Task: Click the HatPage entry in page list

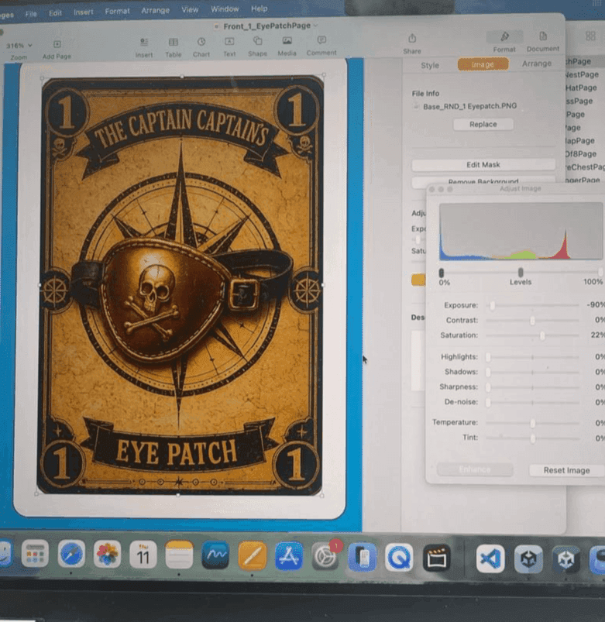Action: [x=581, y=88]
